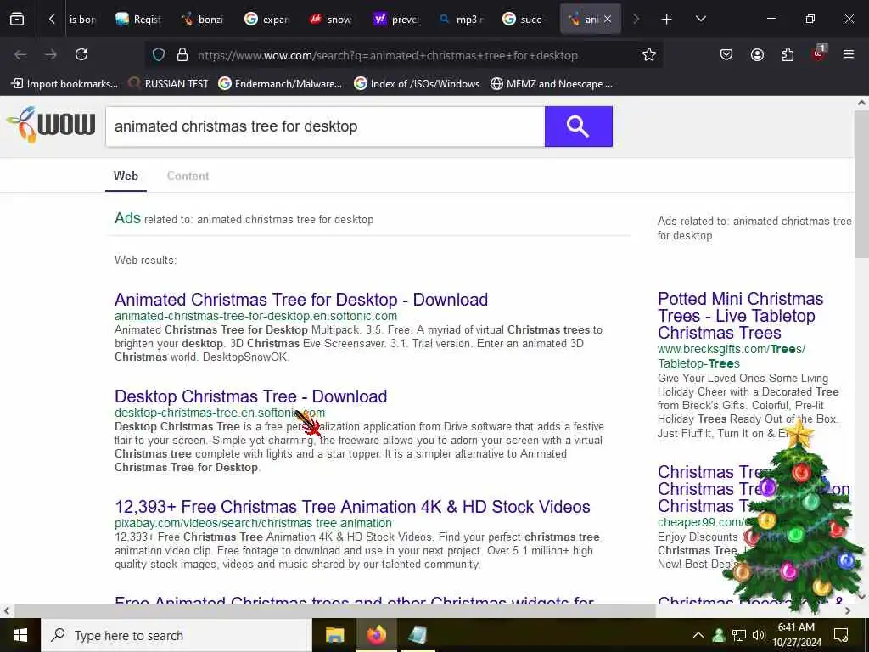869x652 pixels.
Task: Open the list all tabs dropdown
Action: click(x=700, y=20)
